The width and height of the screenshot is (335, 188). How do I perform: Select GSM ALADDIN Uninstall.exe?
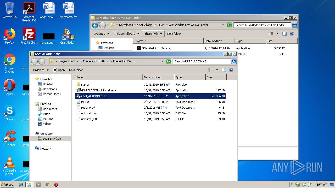coord(150,90)
